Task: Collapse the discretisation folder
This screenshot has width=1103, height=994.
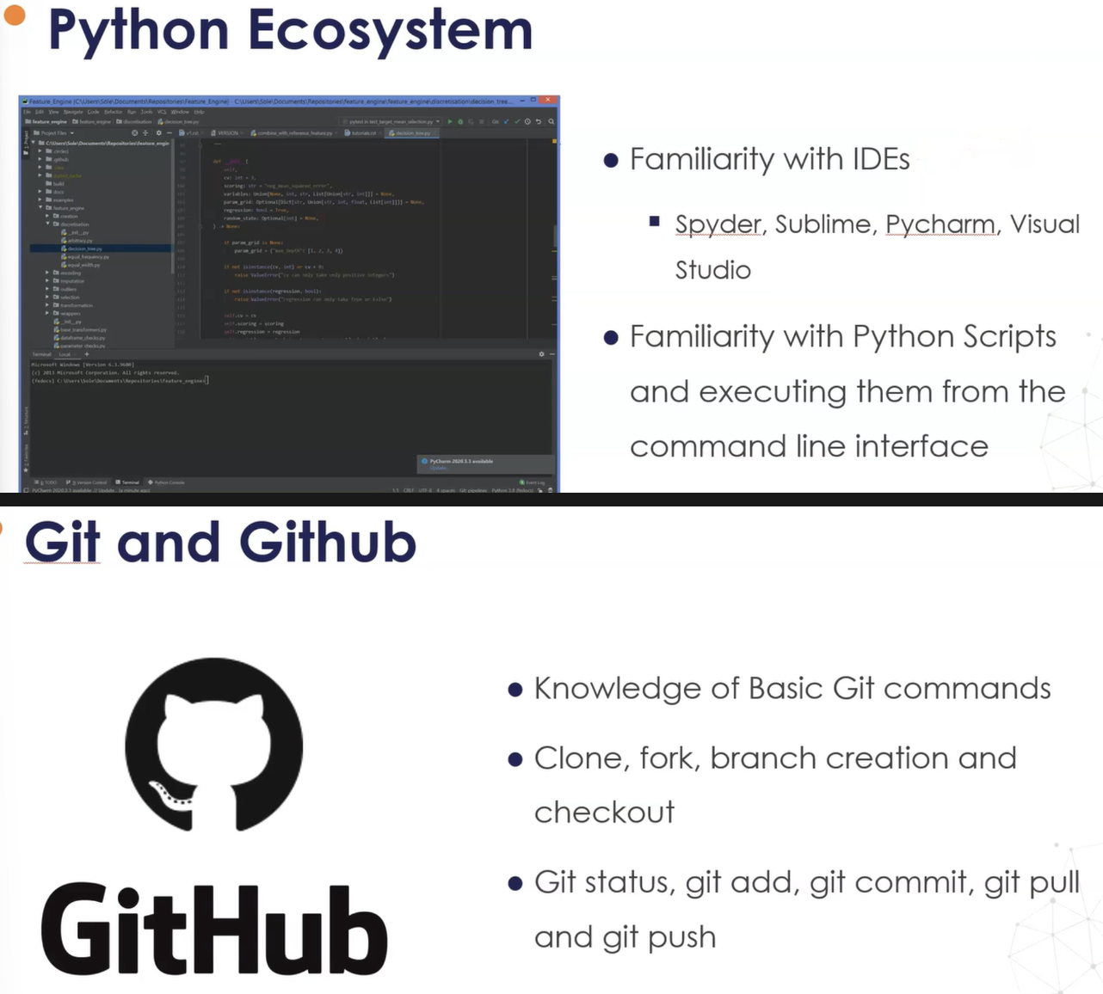Action: (47, 224)
